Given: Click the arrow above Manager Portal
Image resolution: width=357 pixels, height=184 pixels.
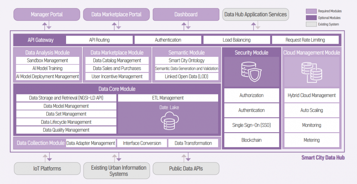Looking at the screenshot, I should pos(47,26).
